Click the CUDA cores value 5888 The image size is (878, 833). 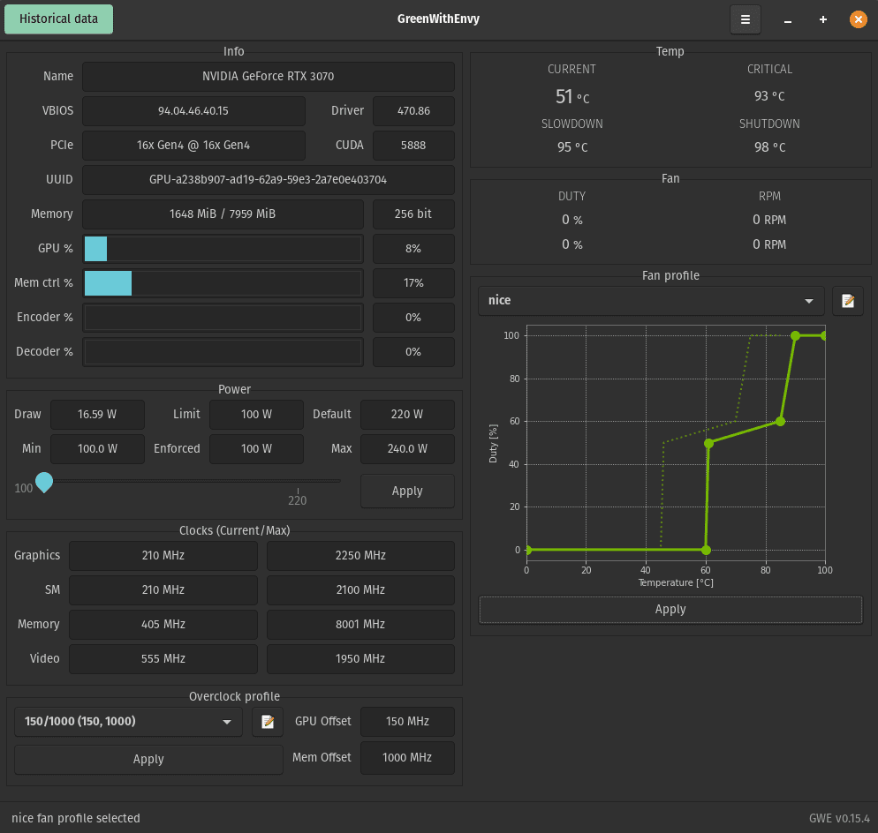point(413,146)
